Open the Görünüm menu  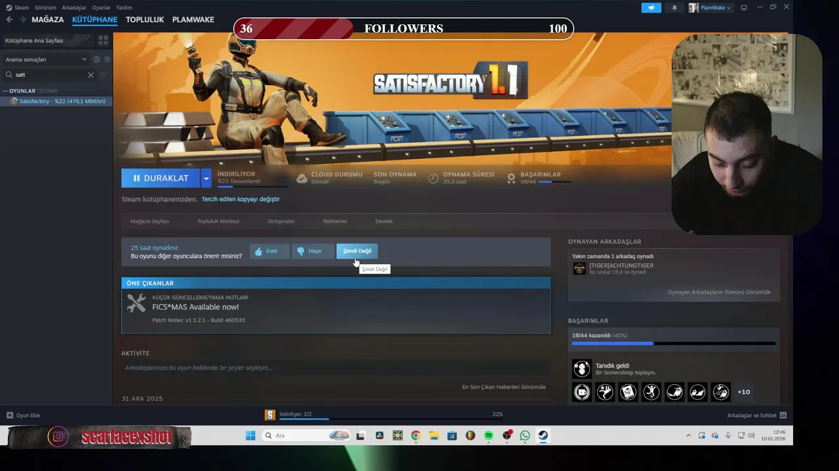(x=45, y=8)
